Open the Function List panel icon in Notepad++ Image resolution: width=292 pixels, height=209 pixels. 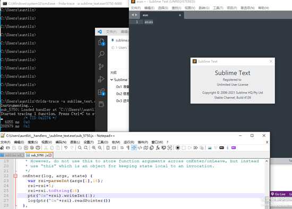point(158,148)
